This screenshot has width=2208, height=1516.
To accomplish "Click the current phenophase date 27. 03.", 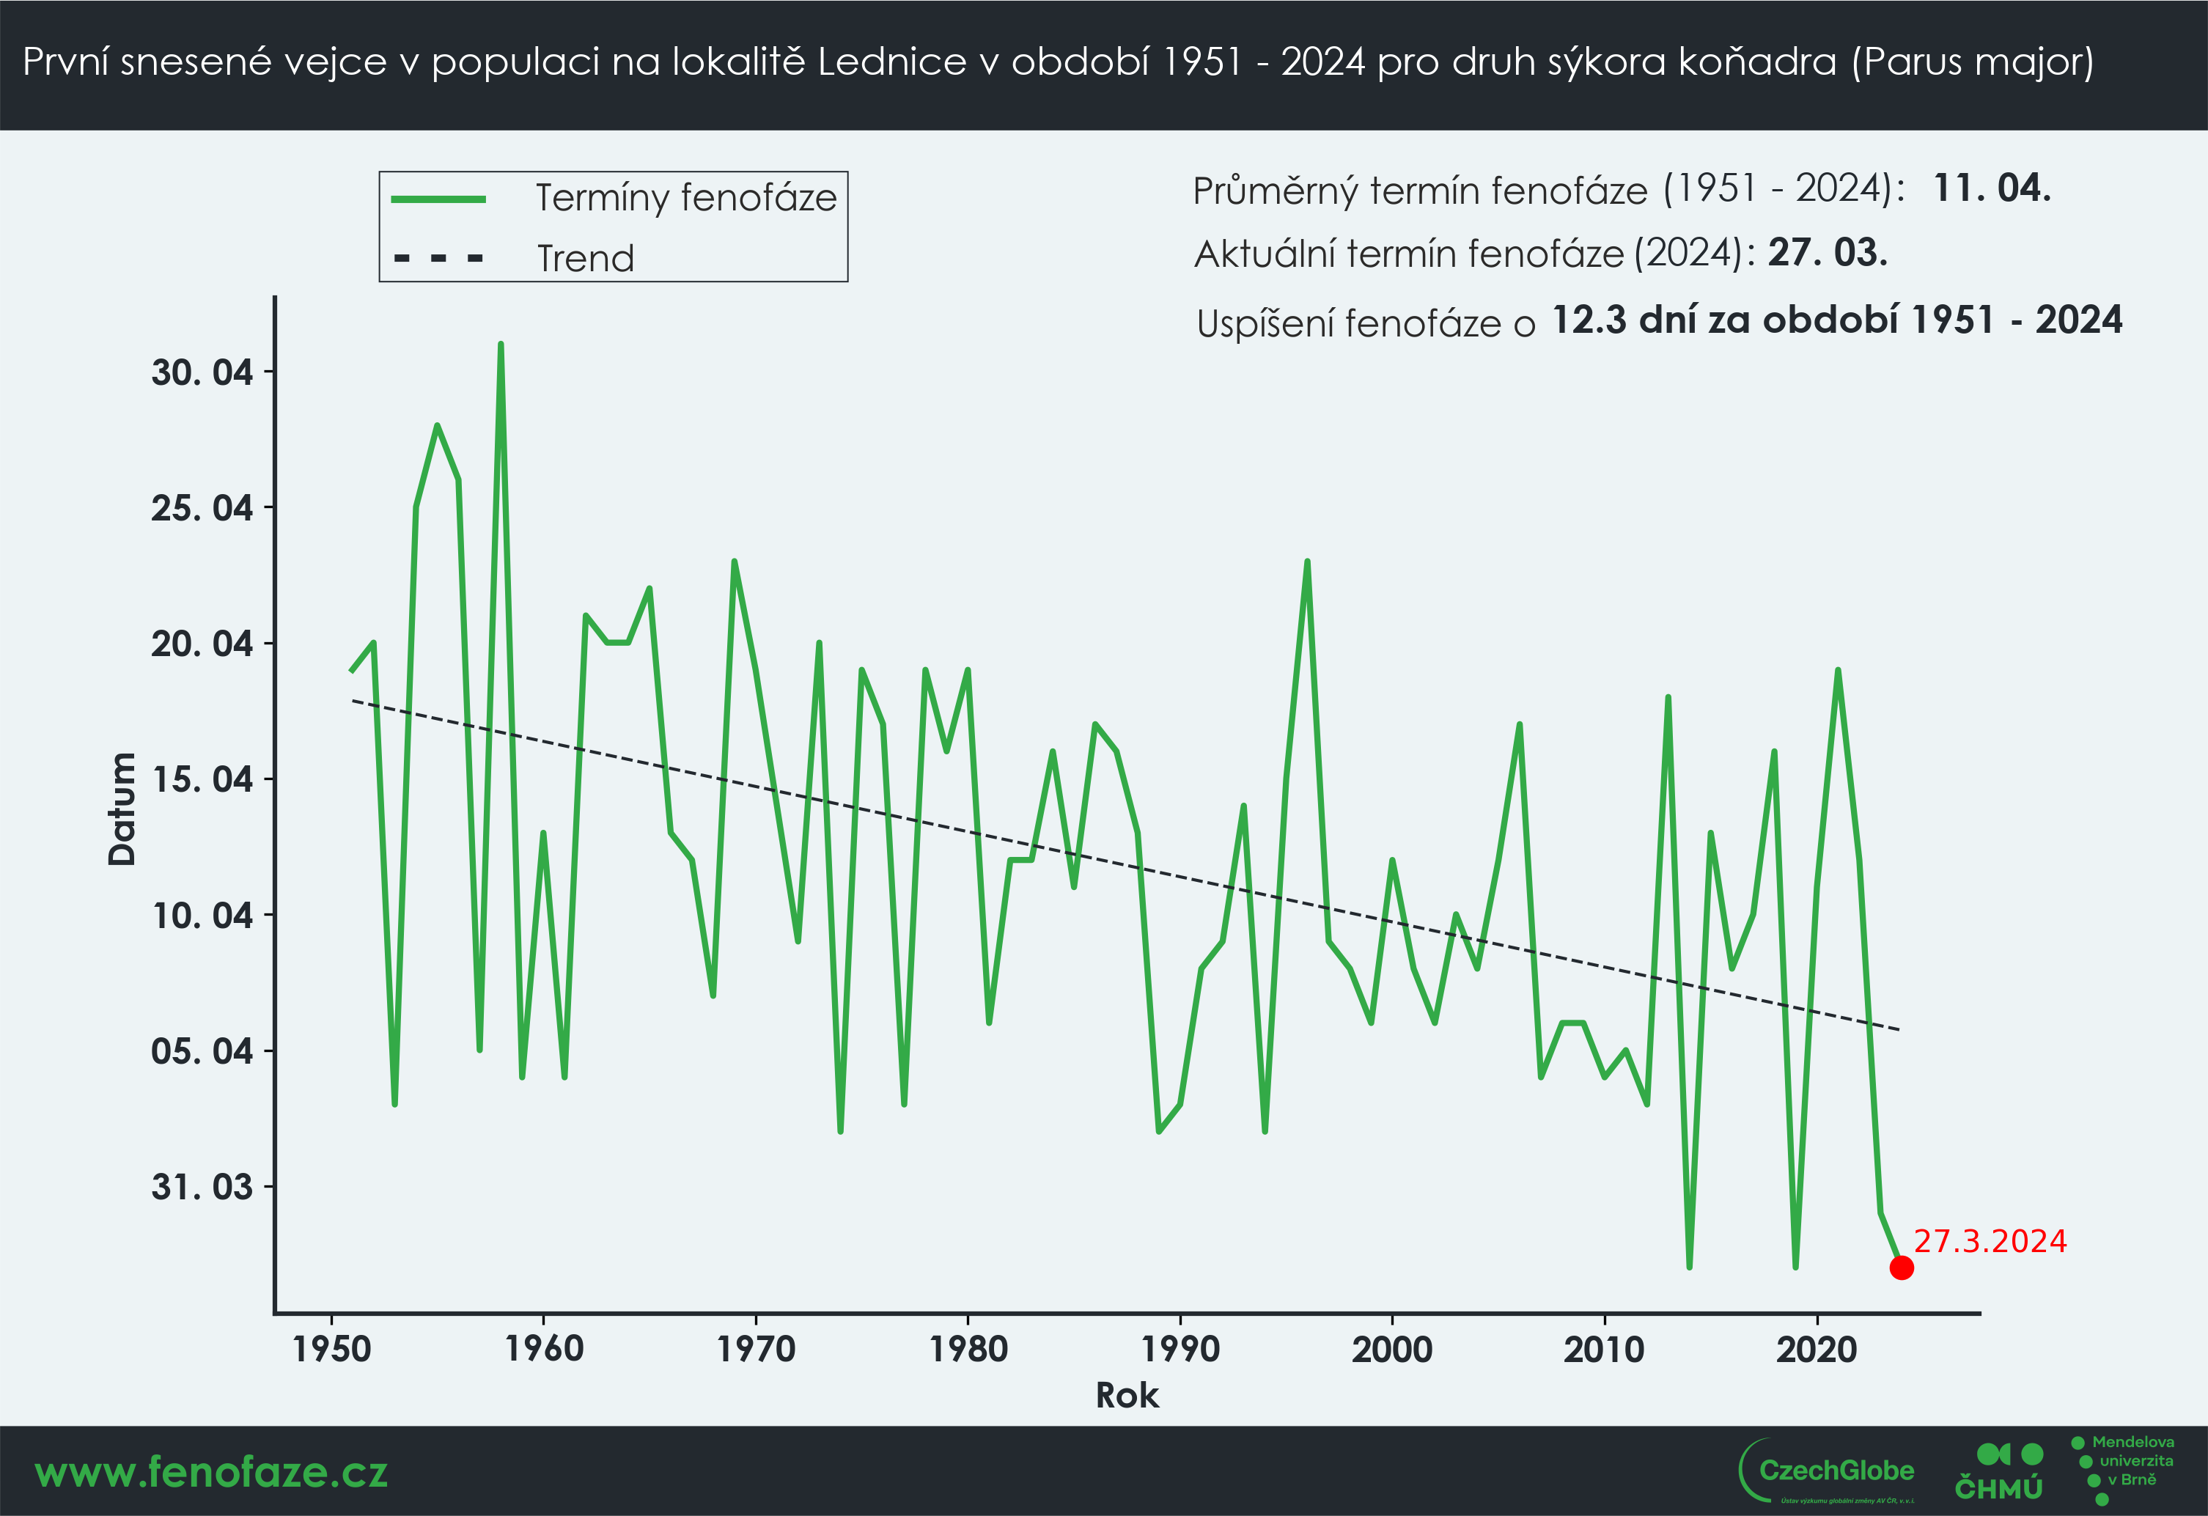I will (1827, 253).
